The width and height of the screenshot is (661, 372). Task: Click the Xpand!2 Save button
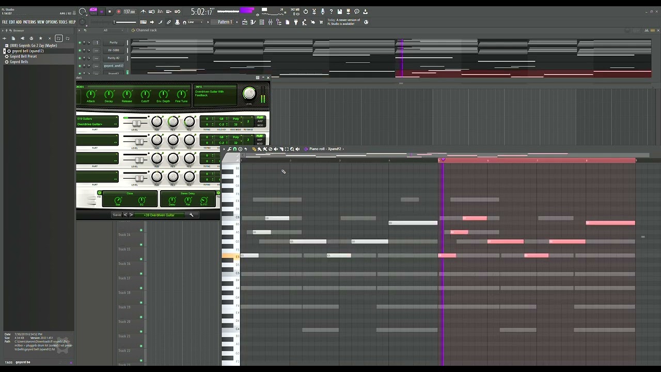pyautogui.click(x=117, y=215)
